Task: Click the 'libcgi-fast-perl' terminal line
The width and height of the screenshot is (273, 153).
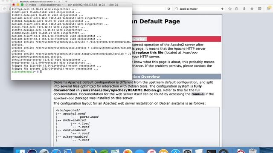Action: point(48,27)
